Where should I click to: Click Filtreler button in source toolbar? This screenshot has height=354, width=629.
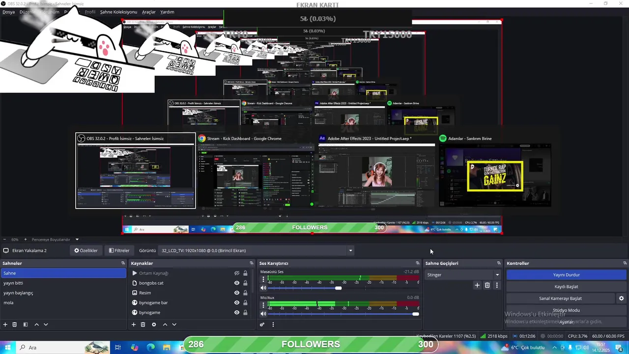tap(119, 251)
